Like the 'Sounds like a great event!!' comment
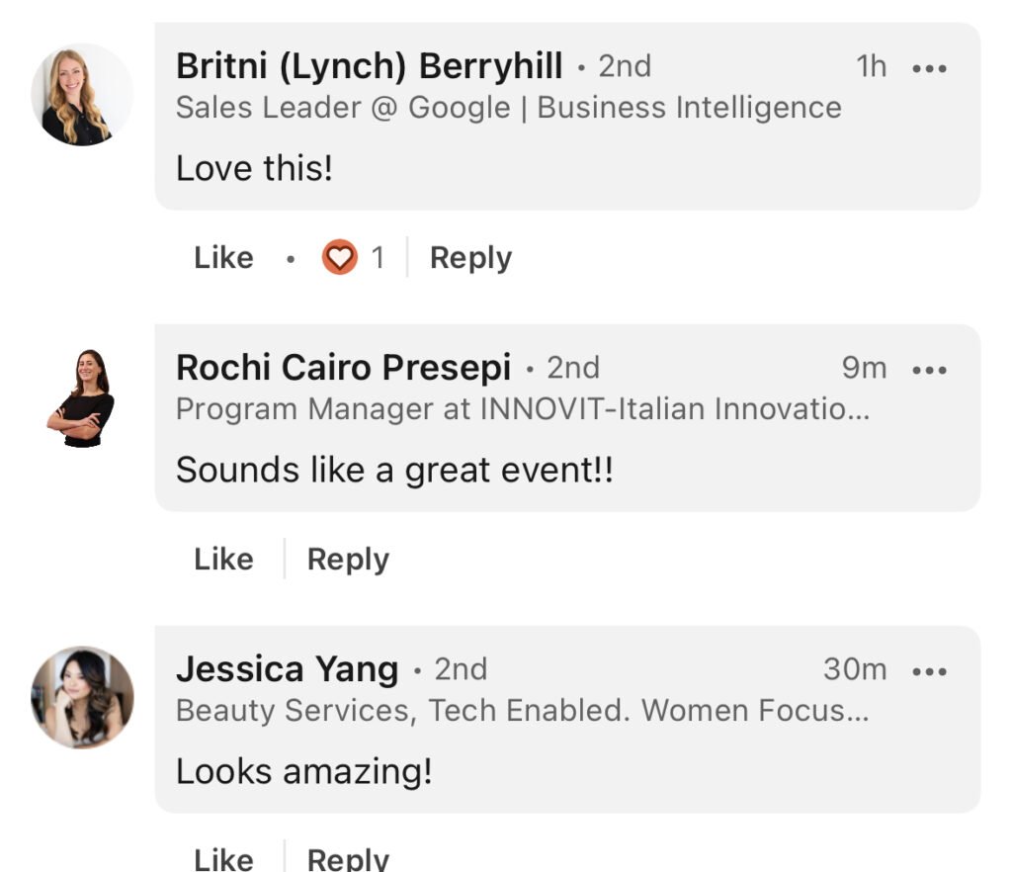This screenshot has width=1012, height=872. 223,559
